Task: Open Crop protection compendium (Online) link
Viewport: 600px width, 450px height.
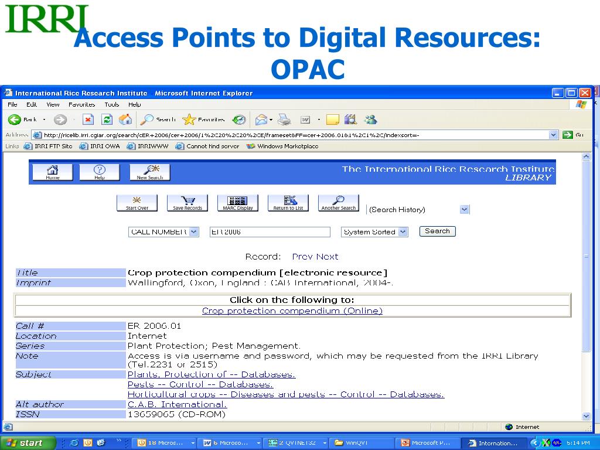Action: 292,311
